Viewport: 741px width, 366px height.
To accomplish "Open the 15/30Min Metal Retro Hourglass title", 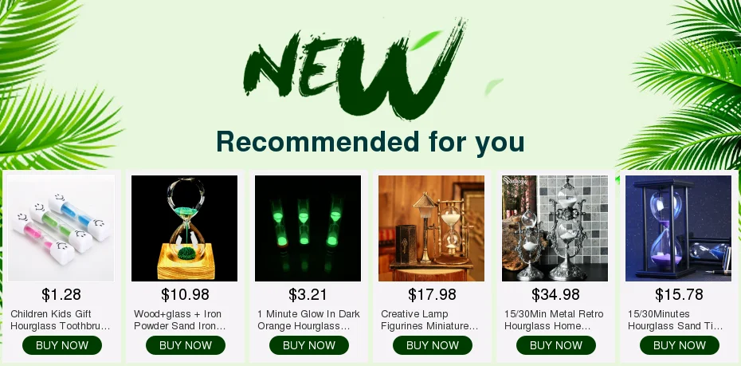I will pyautogui.click(x=554, y=320).
